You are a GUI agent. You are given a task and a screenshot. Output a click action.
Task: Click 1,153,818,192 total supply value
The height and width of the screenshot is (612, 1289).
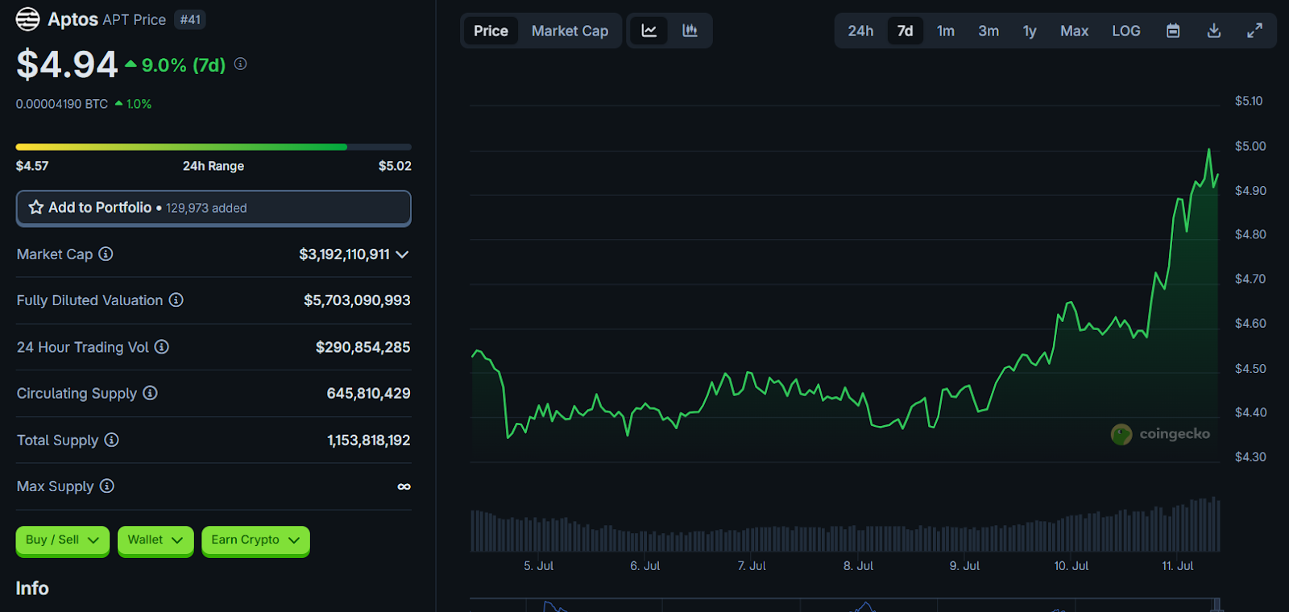click(x=368, y=440)
